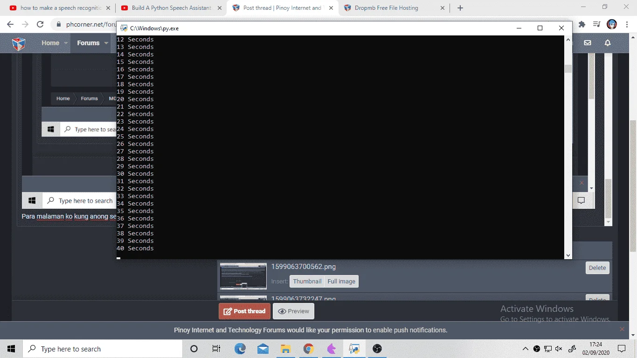Open the Windows Start menu
Viewport: 637px width, 358px height.
pos(11,349)
